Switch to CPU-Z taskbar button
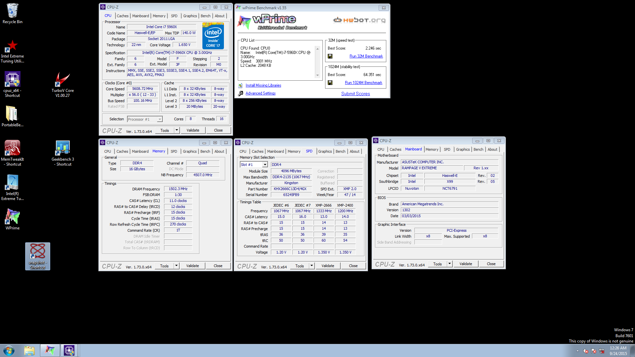Viewport: 635px width, 357px height. tap(69, 350)
